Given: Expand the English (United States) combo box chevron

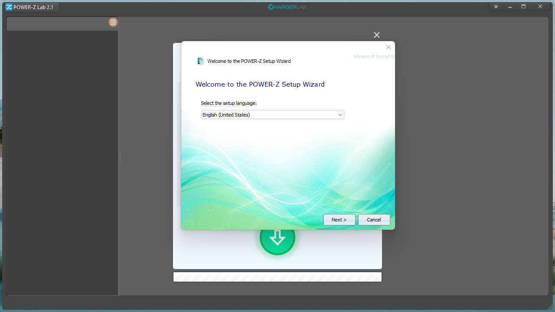Looking at the screenshot, I should pyautogui.click(x=340, y=114).
